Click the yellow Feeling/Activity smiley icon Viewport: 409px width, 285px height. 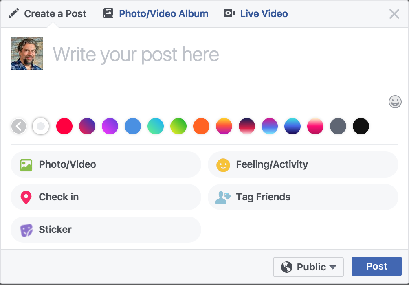click(223, 165)
